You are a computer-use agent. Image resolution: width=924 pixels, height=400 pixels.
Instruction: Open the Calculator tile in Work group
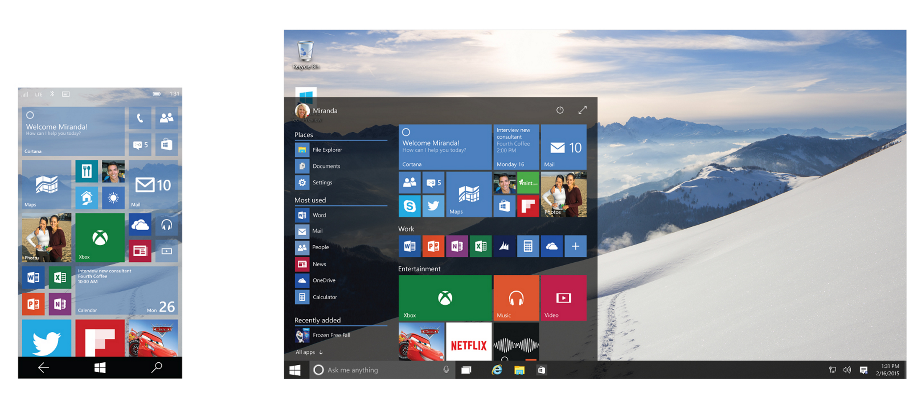[x=528, y=246]
